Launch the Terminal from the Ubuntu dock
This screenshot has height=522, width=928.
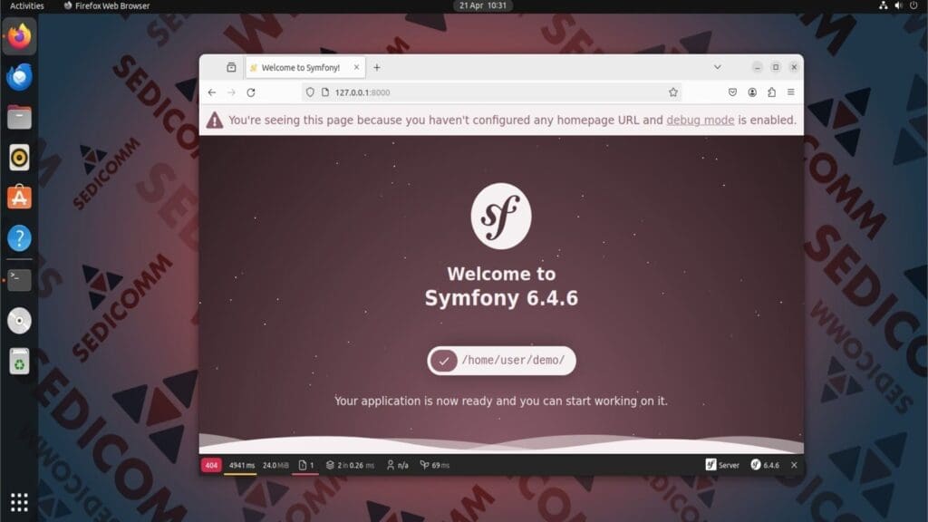pyautogui.click(x=19, y=280)
